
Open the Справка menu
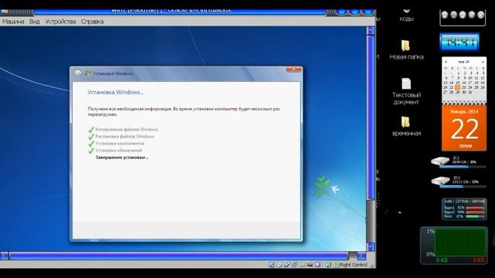(92, 22)
